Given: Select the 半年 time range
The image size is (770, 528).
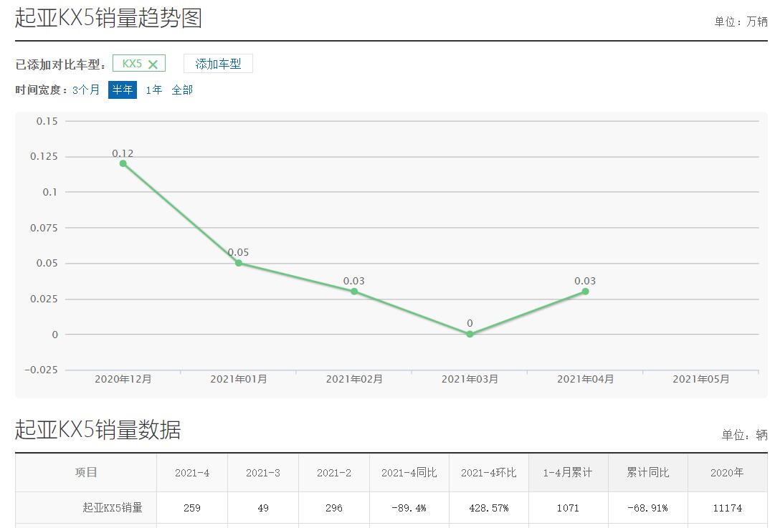Looking at the screenshot, I should (x=122, y=90).
